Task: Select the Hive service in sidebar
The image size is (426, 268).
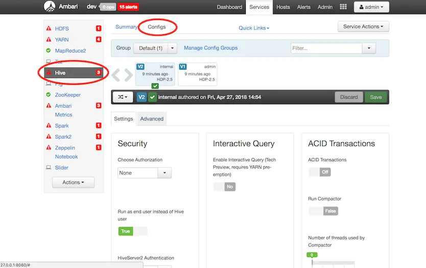Action: (x=74, y=72)
